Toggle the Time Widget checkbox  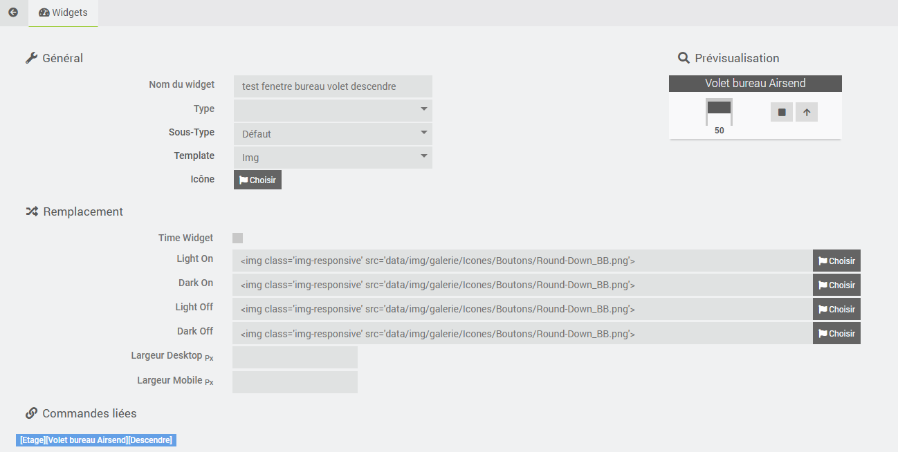[x=237, y=238]
